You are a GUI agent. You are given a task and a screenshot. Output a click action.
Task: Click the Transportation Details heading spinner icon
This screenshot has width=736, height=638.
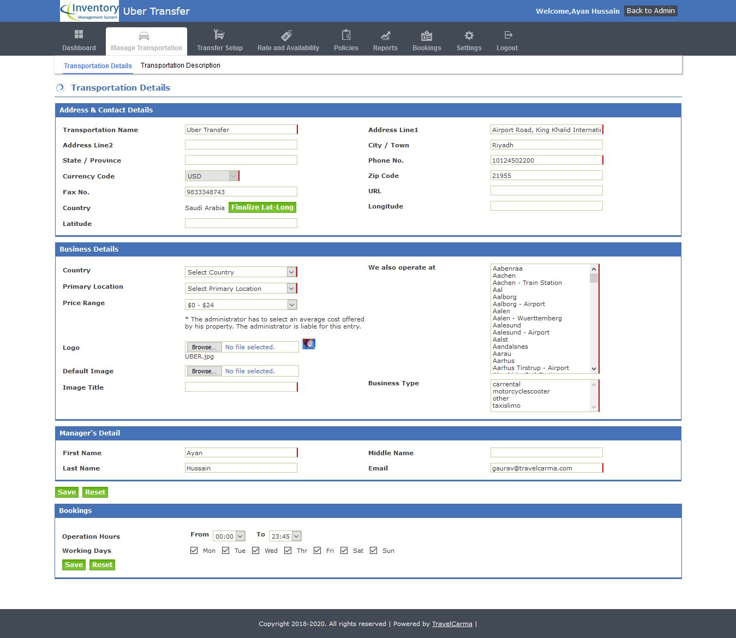click(x=60, y=88)
